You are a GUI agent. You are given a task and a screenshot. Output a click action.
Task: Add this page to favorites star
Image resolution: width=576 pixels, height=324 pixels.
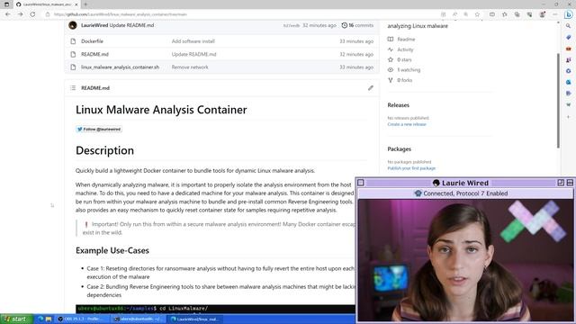click(x=477, y=14)
